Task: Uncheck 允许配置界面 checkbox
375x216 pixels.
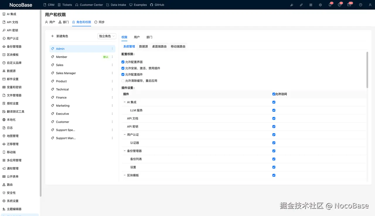Action: pos(123,62)
